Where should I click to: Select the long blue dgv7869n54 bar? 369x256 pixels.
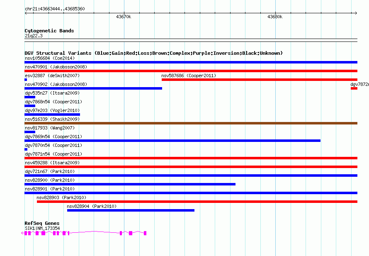pos(172,141)
